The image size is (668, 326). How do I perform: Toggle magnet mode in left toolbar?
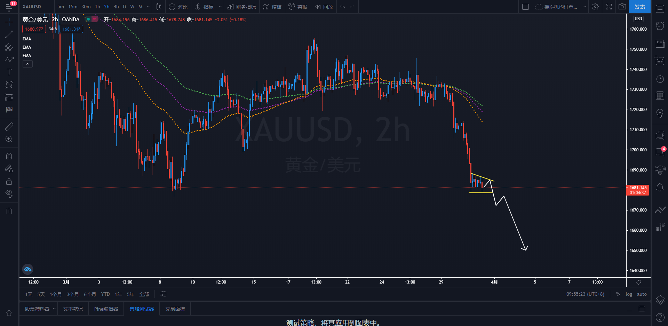coord(9,156)
